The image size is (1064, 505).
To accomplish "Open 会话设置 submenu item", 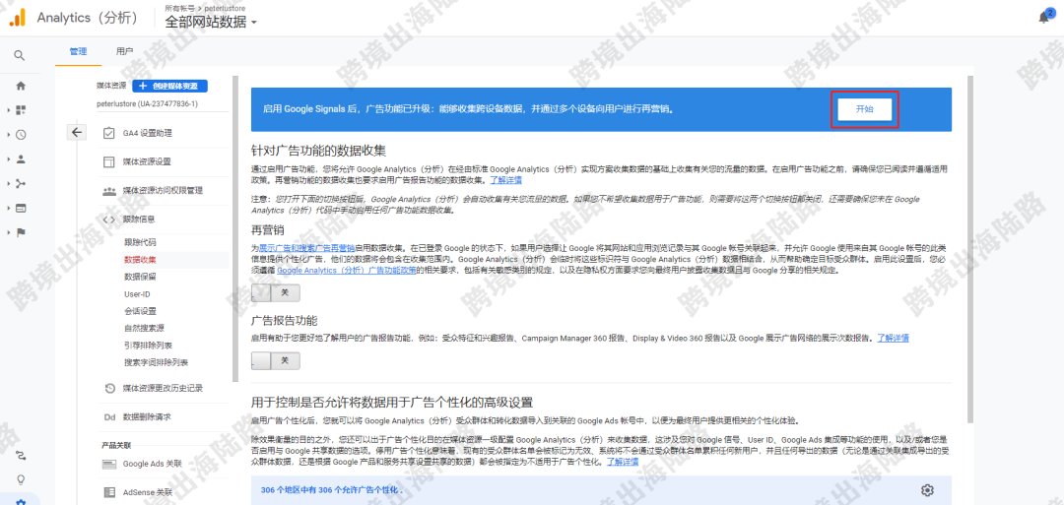I will pos(140,311).
